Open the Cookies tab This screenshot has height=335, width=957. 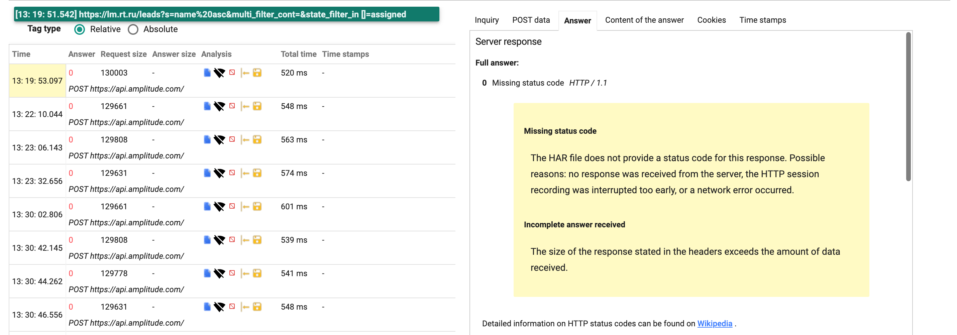click(x=711, y=20)
